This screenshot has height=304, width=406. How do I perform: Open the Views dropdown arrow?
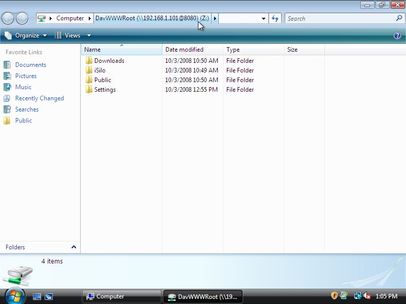tap(89, 35)
